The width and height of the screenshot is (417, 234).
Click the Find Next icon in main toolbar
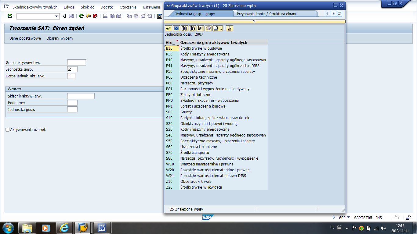(119, 16)
